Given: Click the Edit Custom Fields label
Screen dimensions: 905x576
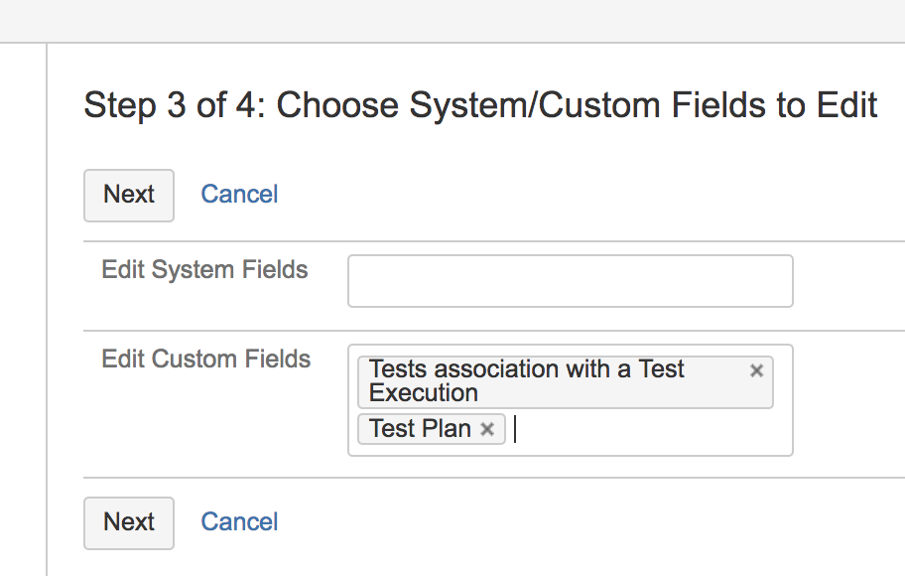Looking at the screenshot, I should [206, 359].
